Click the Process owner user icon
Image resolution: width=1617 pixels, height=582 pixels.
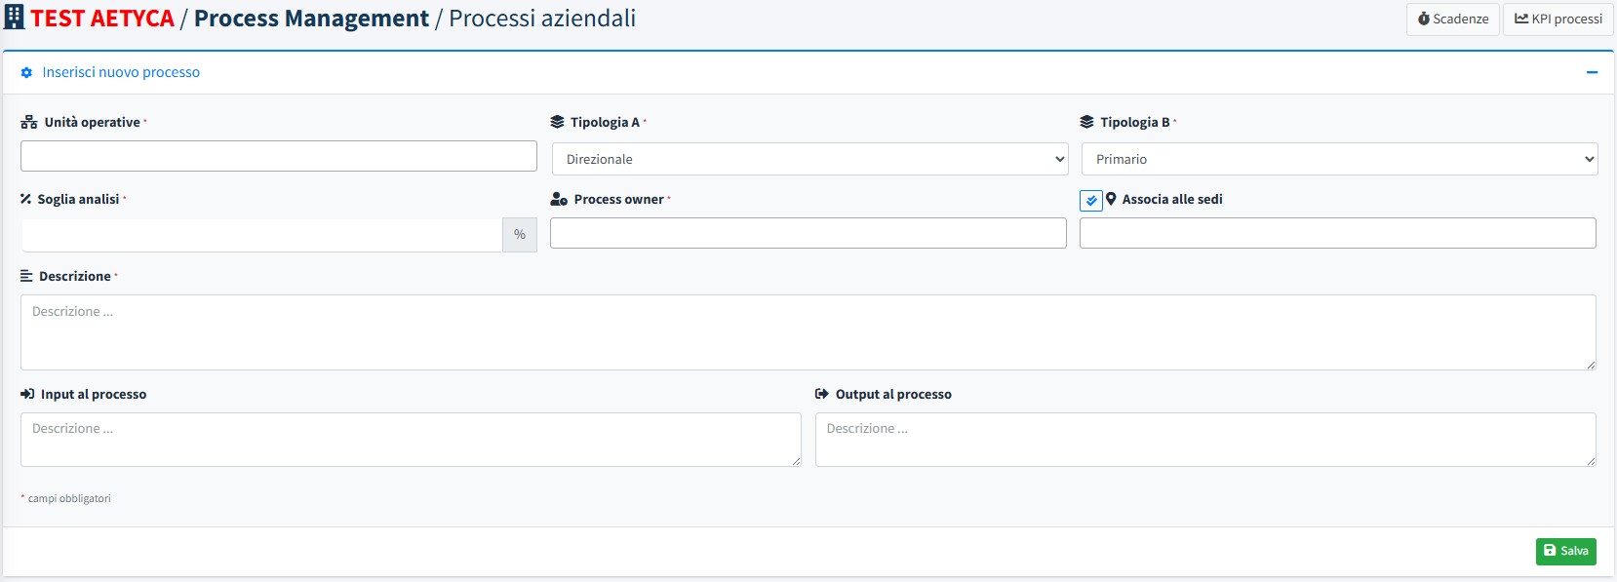(x=559, y=199)
